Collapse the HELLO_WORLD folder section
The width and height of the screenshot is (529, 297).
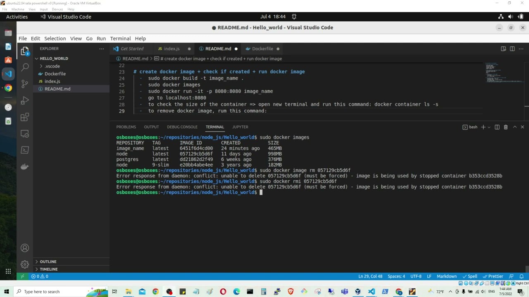click(54, 59)
